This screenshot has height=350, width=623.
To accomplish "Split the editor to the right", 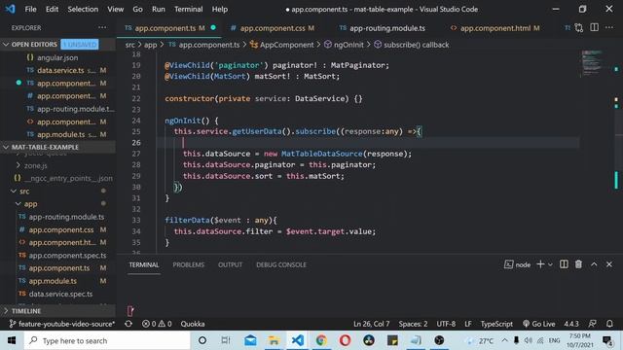I will tap(594, 27).
